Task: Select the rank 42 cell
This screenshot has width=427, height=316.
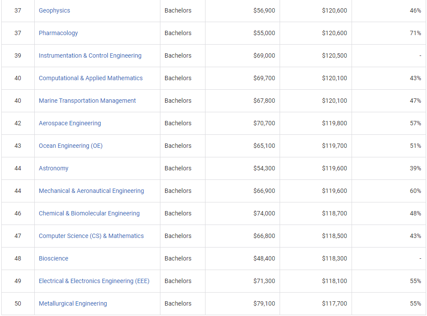Action: click(x=18, y=124)
